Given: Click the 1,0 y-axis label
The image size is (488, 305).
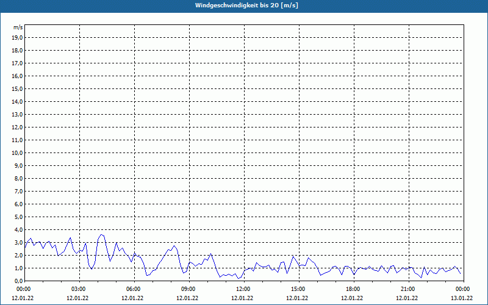Looking at the screenshot, I should [19, 268].
